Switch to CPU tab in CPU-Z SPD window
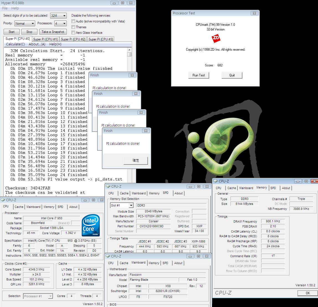This screenshot has width=318, height=307. 111,193
